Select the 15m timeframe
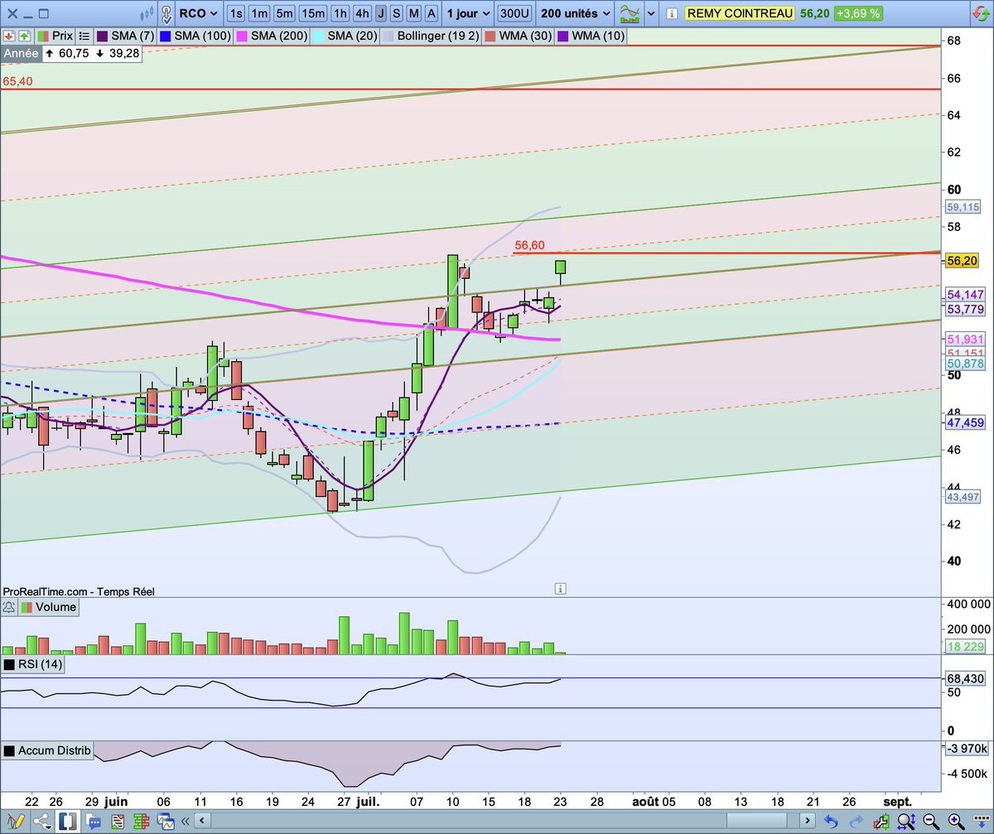The height and width of the screenshot is (834, 994). pyautogui.click(x=312, y=13)
